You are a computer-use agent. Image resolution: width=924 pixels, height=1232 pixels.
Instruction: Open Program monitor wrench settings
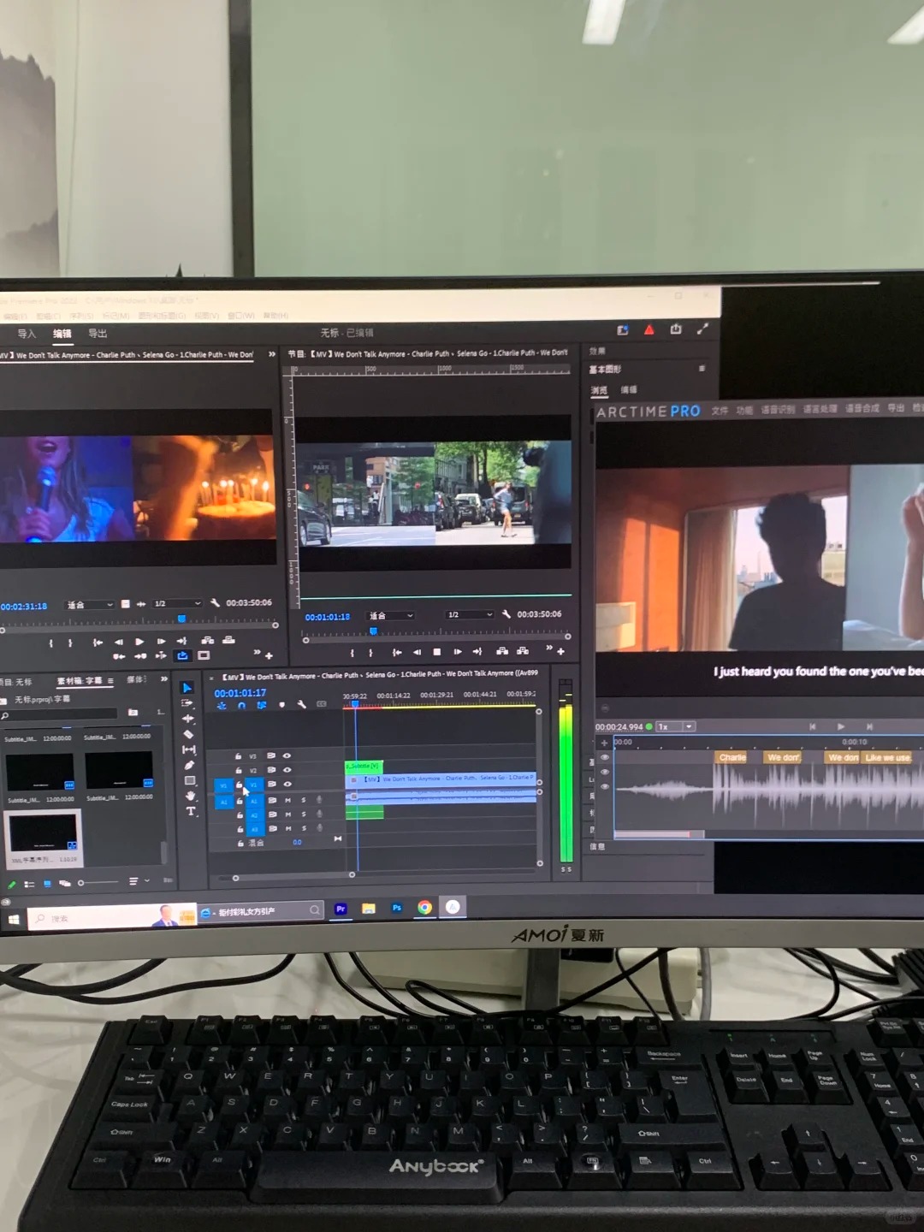coord(506,614)
